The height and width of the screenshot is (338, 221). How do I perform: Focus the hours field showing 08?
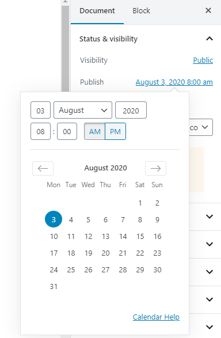tap(40, 131)
